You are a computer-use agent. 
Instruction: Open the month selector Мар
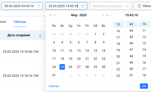click(74, 15)
